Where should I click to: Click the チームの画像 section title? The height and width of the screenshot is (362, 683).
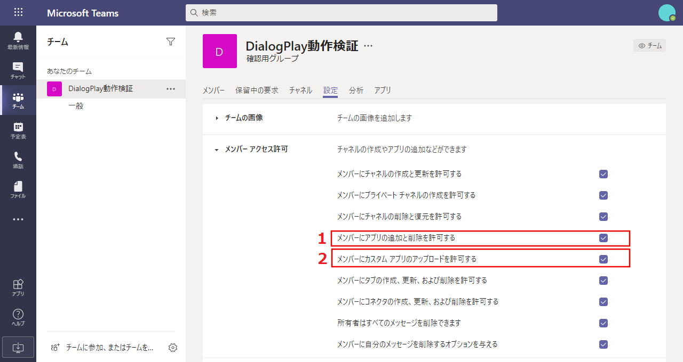click(244, 118)
